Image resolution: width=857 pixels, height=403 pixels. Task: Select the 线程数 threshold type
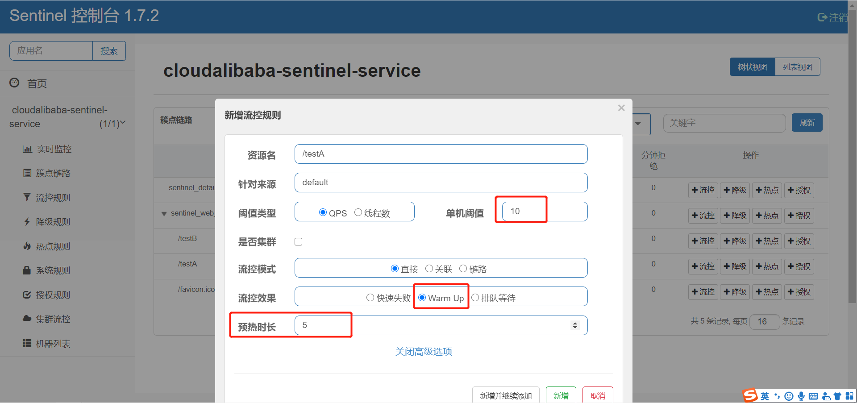pyautogui.click(x=358, y=212)
